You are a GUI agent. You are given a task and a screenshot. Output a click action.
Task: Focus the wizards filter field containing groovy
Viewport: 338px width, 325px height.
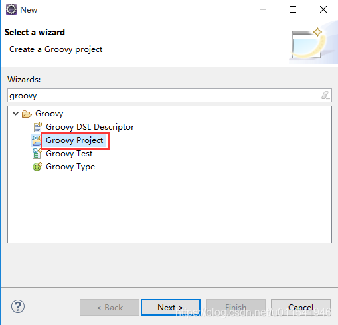tap(169, 96)
